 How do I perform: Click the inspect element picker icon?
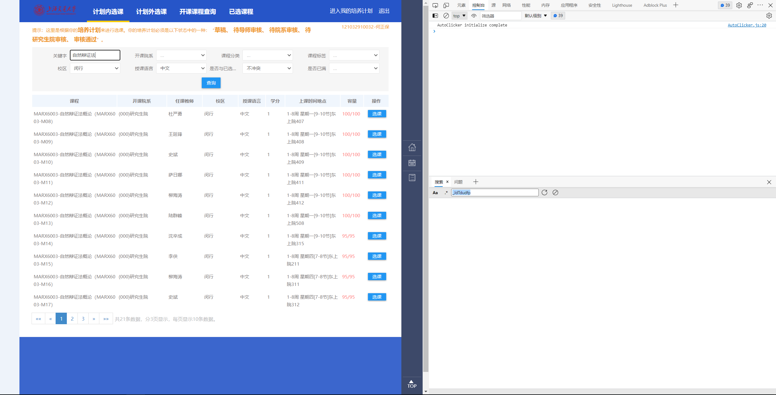point(435,5)
